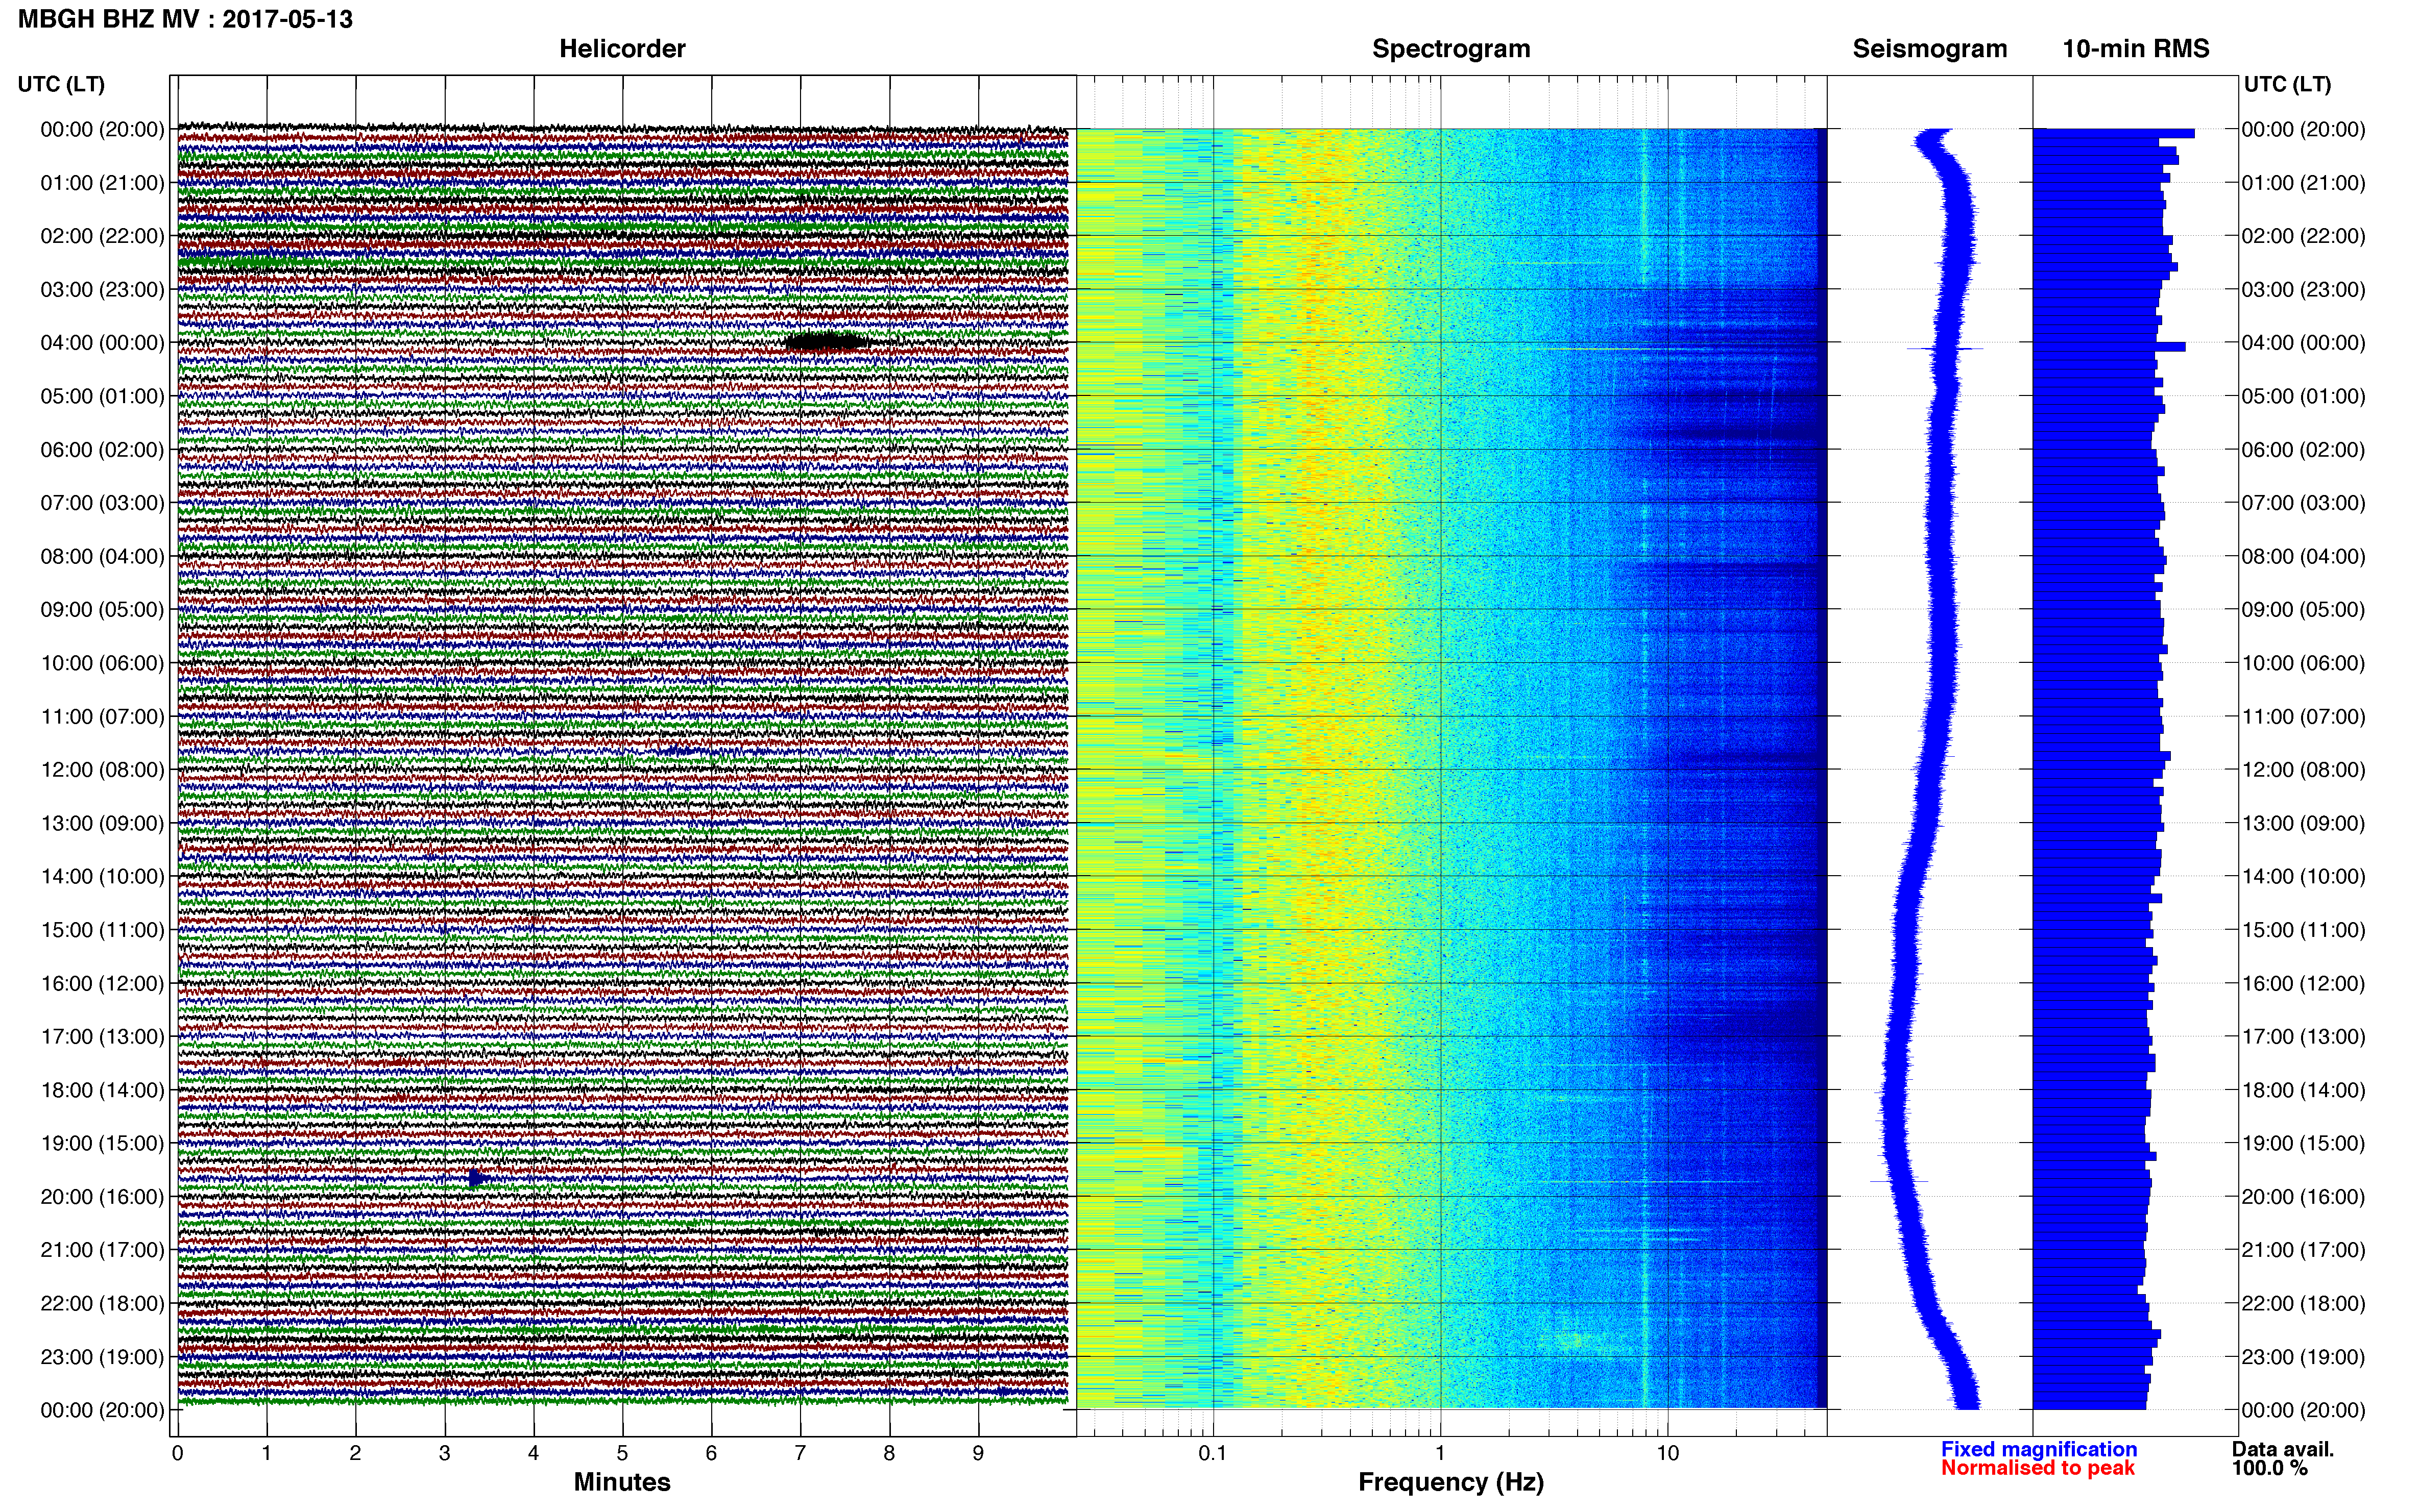Click the left-axis time label "01:00 (21:00)"
The height and width of the screenshot is (1512, 2420).
click(102, 183)
